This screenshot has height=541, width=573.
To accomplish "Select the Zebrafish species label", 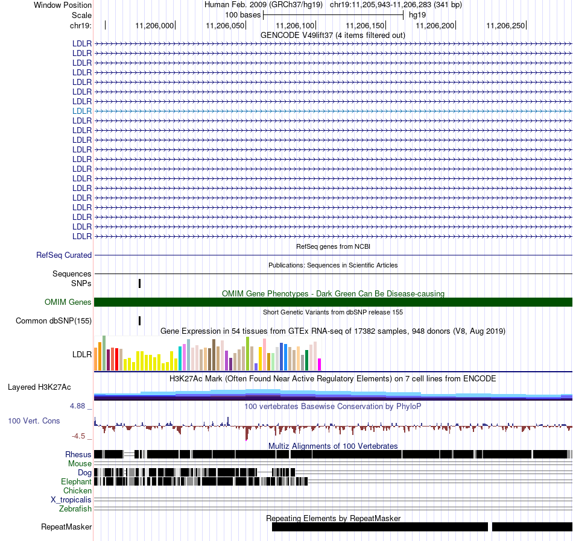I will coord(75,508).
